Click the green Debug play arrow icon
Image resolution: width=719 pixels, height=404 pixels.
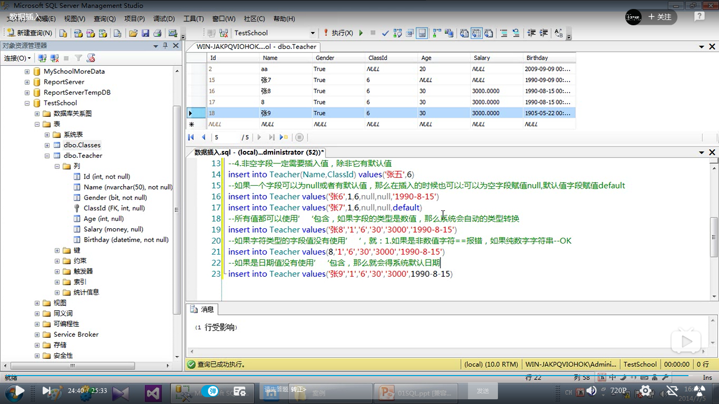click(x=361, y=33)
